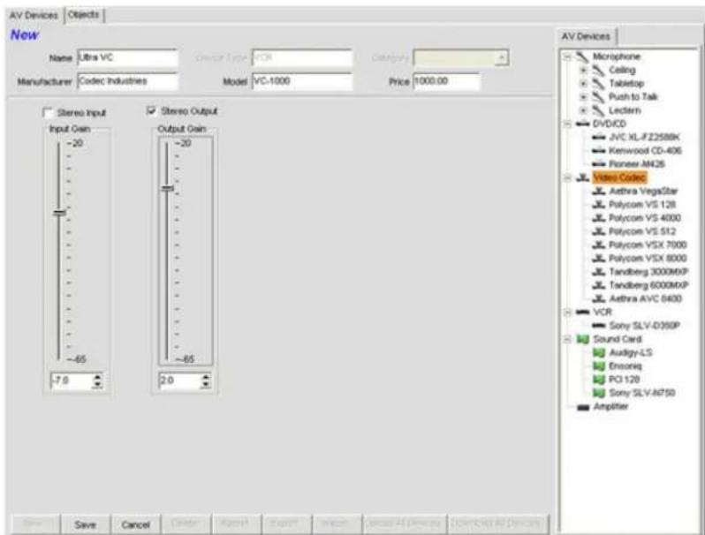705x535 pixels.
Task: Expand the Tabletop microphone node
Action: 583,84
